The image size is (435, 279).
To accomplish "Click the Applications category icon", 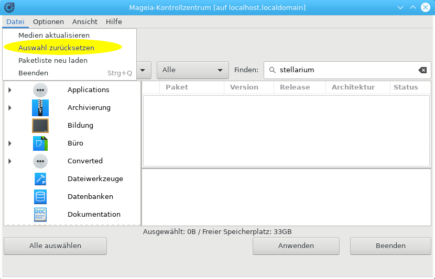I will click(x=40, y=90).
